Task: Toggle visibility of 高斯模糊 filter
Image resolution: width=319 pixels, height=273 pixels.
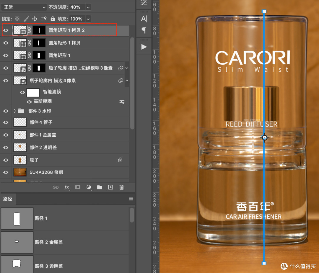Action: tap(29, 102)
